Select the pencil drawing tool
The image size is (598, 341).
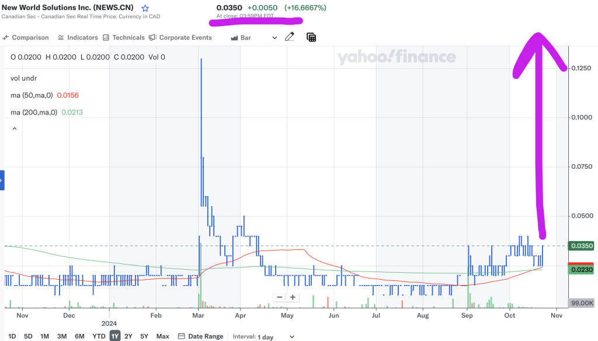click(x=290, y=37)
